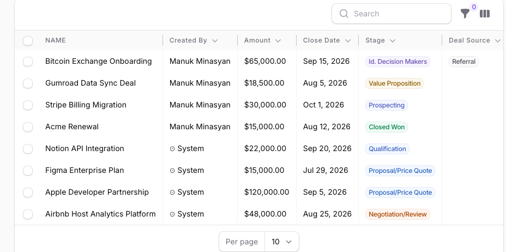Click the $48,000.00 amount cell
The image size is (506, 252).
pos(265,214)
